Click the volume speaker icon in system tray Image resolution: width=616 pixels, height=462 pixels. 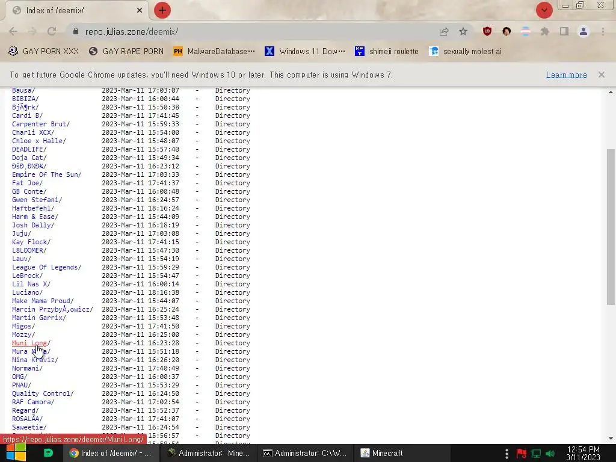pos(550,454)
